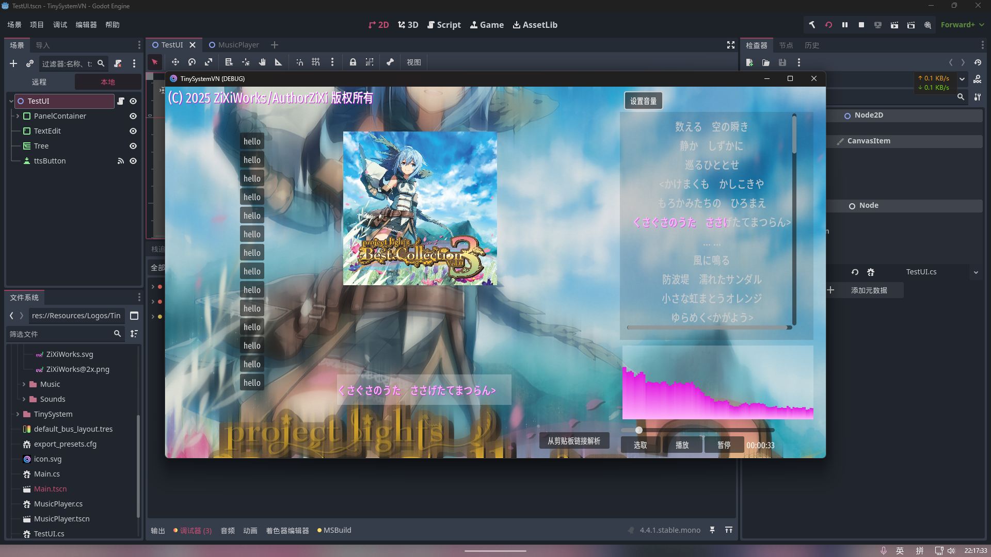The image size is (991, 557).
Task: Click the 播放 button in the debug window
Action: coord(682,445)
